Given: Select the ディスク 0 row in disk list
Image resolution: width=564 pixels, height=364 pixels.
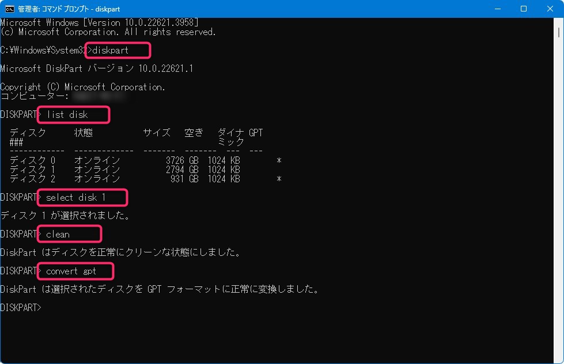Looking at the screenshot, I should pos(33,160).
